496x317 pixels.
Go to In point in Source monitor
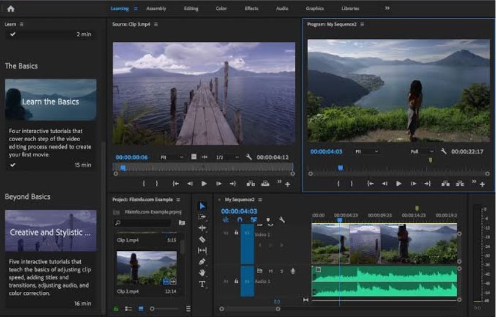[x=176, y=183]
